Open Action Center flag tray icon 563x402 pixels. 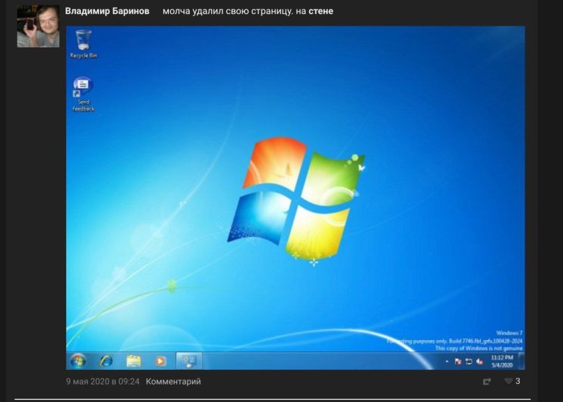458,362
